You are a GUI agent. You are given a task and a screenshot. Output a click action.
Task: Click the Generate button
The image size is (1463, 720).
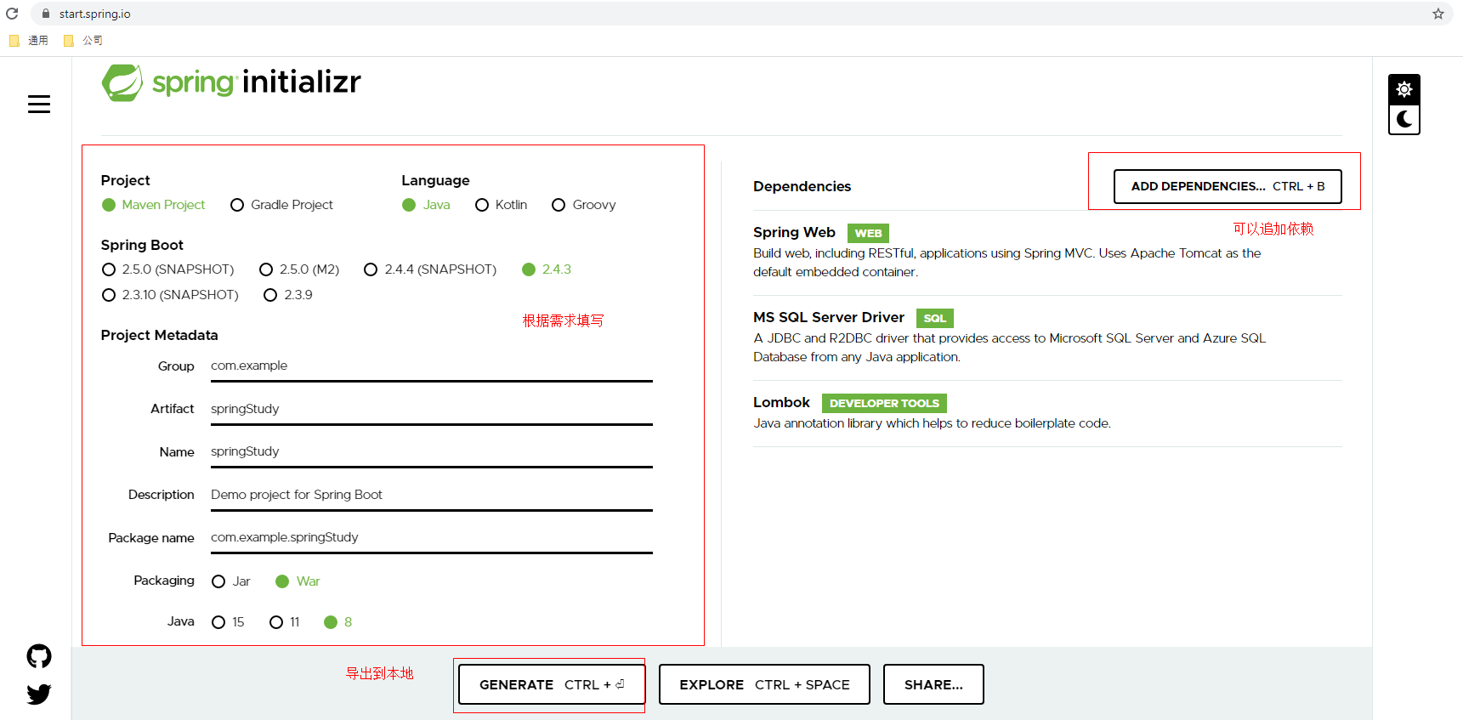pos(550,684)
